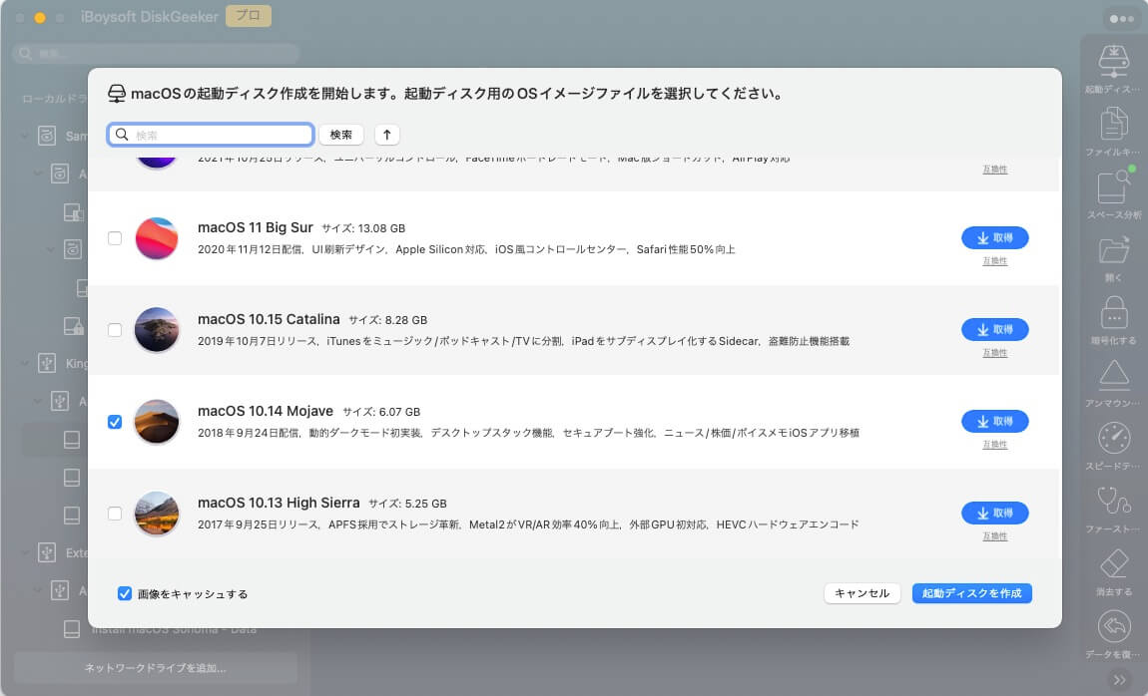Open the three-dot more options menu
Image resolution: width=1148 pixels, height=696 pixels.
click(1122, 19)
